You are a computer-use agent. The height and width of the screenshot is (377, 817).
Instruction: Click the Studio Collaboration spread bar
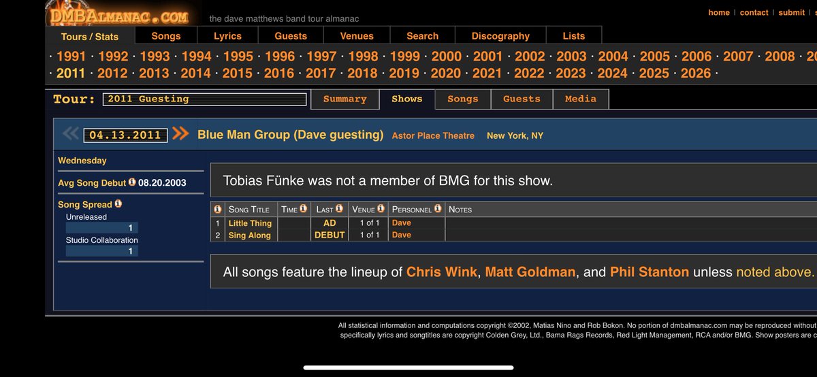(x=101, y=251)
